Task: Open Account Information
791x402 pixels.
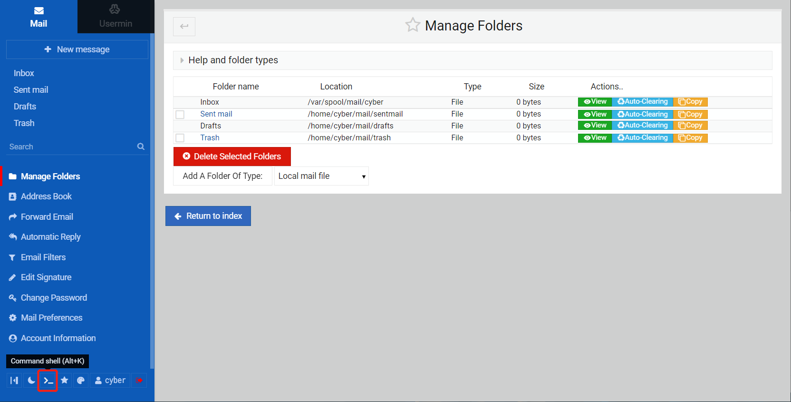Action: (58, 338)
